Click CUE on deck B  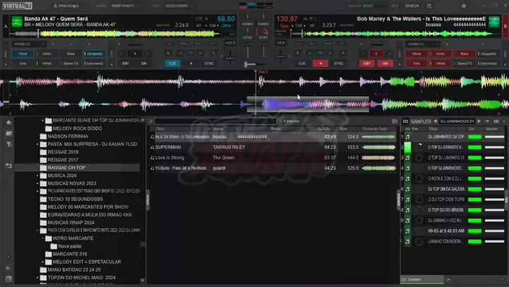click(x=302, y=63)
